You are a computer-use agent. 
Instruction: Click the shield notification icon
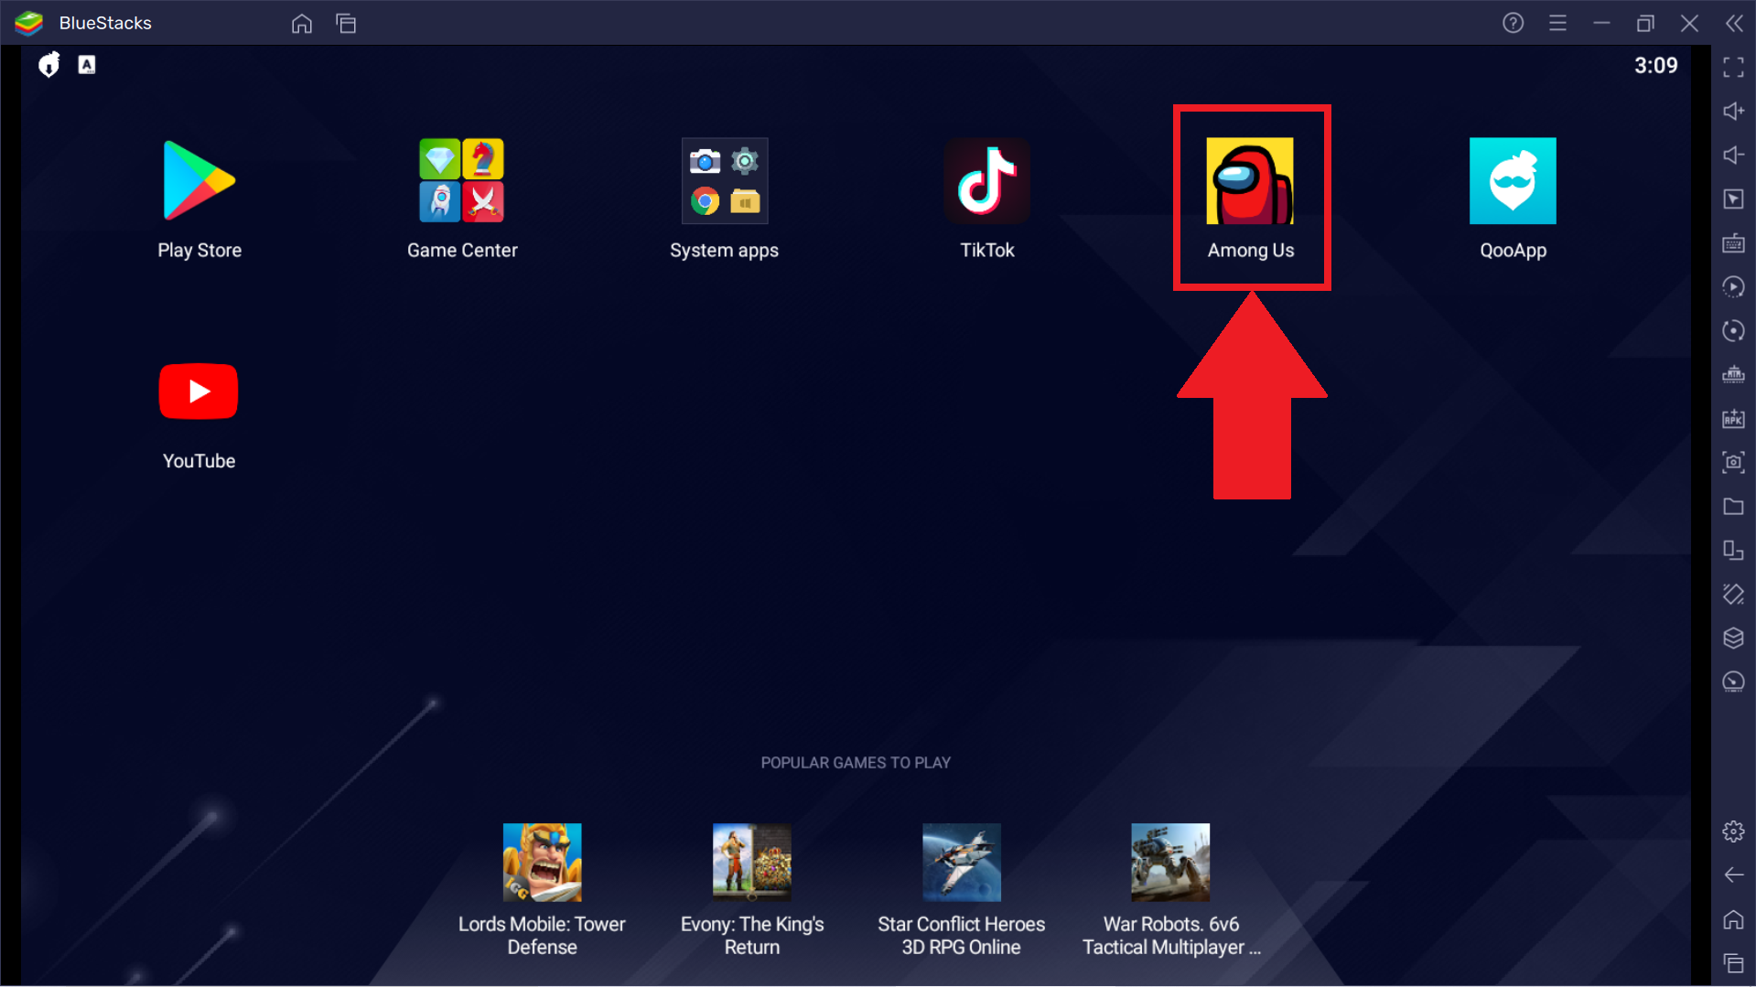48,65
